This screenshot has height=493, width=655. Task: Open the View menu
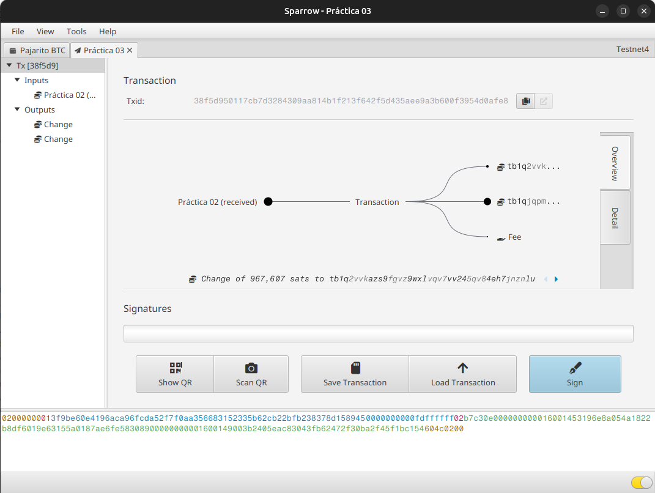[x=45, y=31]
